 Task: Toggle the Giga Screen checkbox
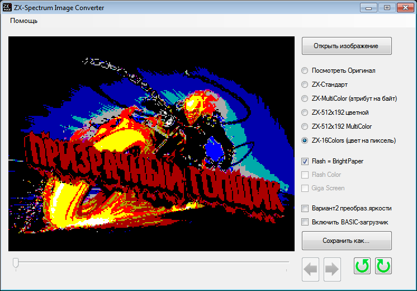click(x=305, y=188)
